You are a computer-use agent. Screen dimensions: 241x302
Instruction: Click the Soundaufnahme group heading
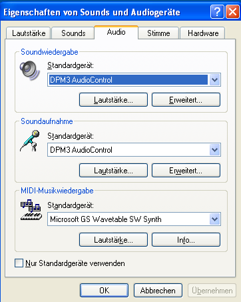point(47,121)
